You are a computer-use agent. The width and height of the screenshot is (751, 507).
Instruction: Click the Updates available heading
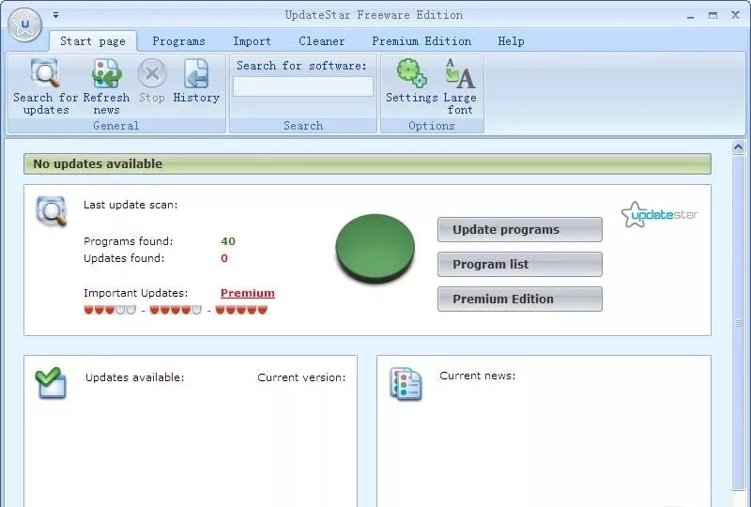[134, 377]
